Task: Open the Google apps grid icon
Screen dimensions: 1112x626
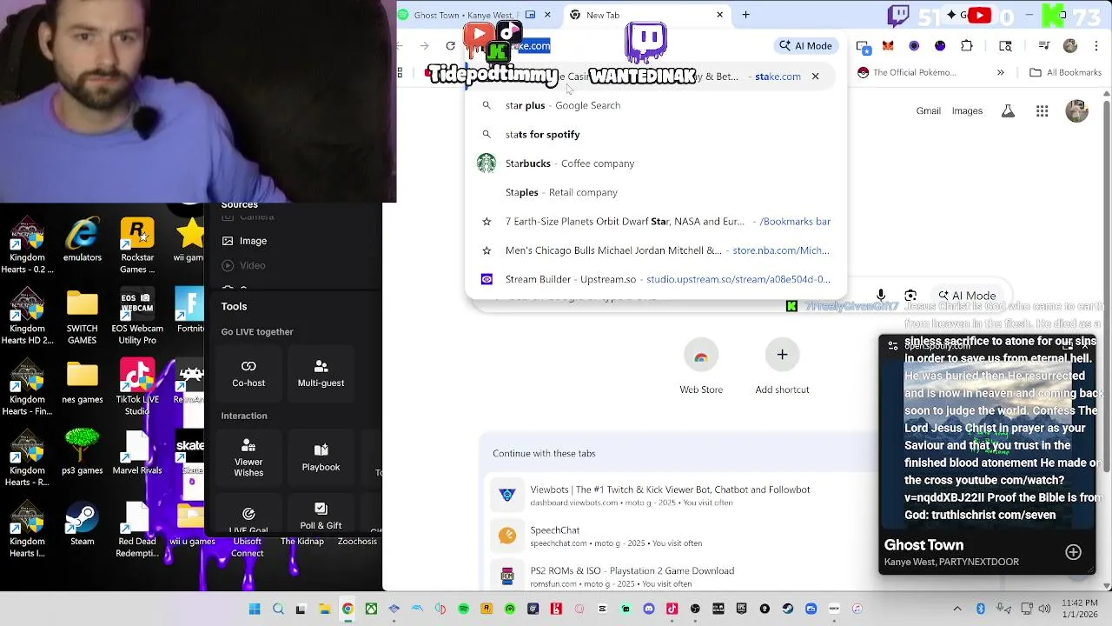Action: coord(1042,110)
